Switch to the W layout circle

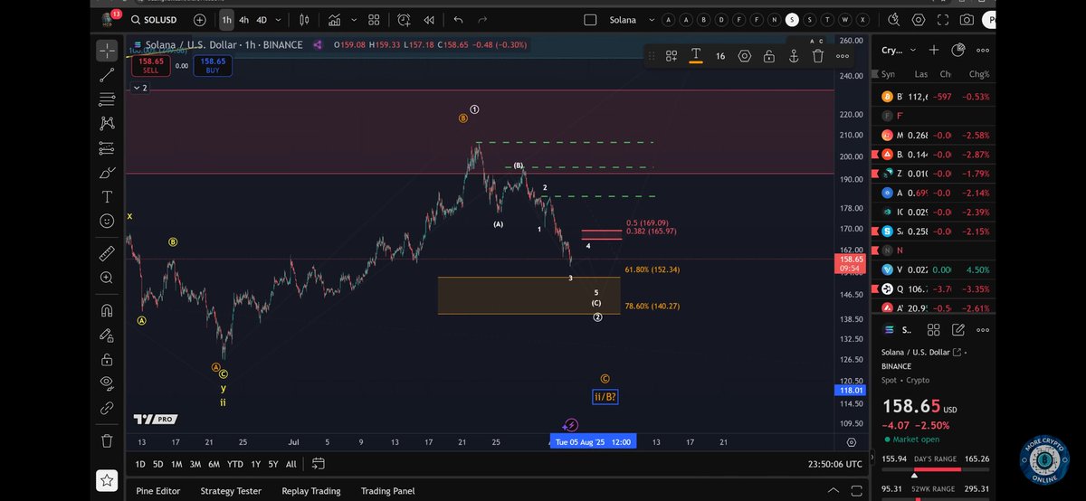coord(844,19)
